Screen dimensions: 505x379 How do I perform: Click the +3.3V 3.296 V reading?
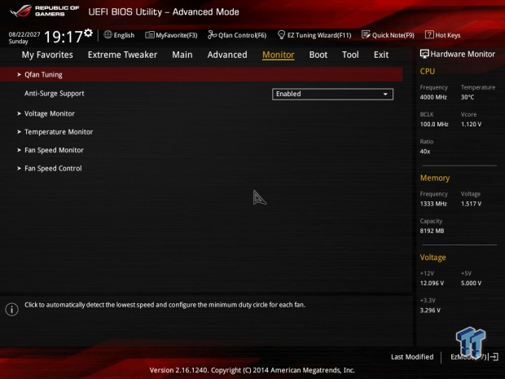[x=430, y=310]
